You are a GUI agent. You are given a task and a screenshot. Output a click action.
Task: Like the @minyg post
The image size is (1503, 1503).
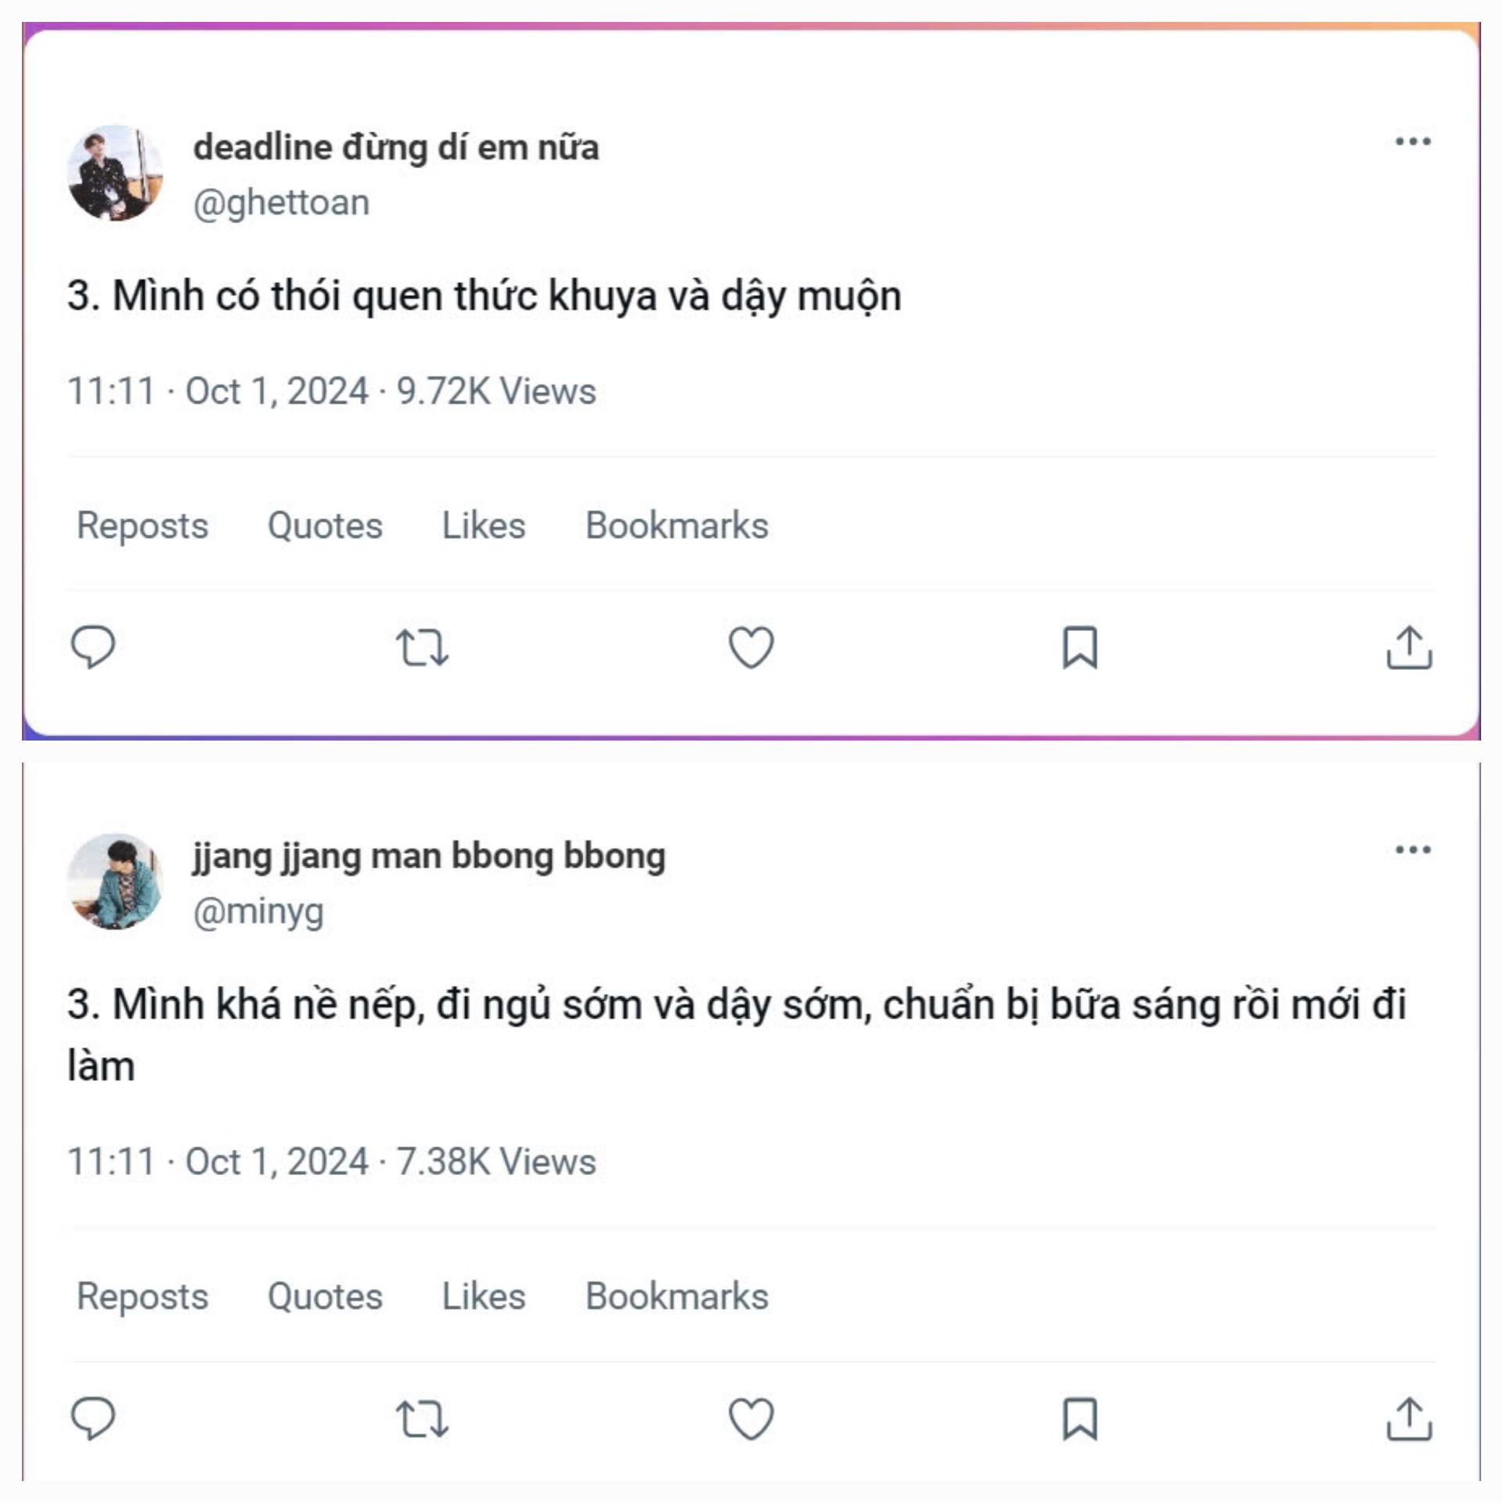point(751,1418)
